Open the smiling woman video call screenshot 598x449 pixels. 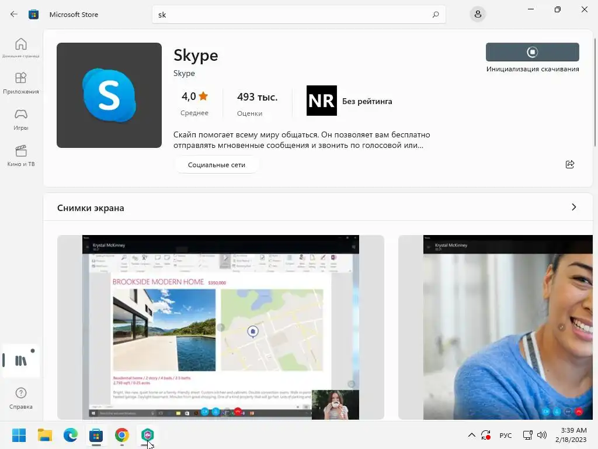(x=496, y=327)
